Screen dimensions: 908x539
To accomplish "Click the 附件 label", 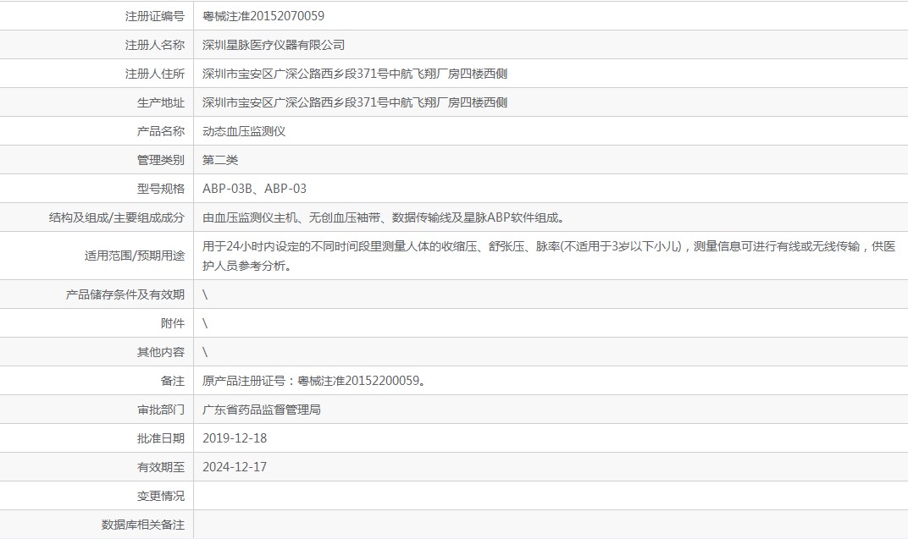I will click(173, 324).
